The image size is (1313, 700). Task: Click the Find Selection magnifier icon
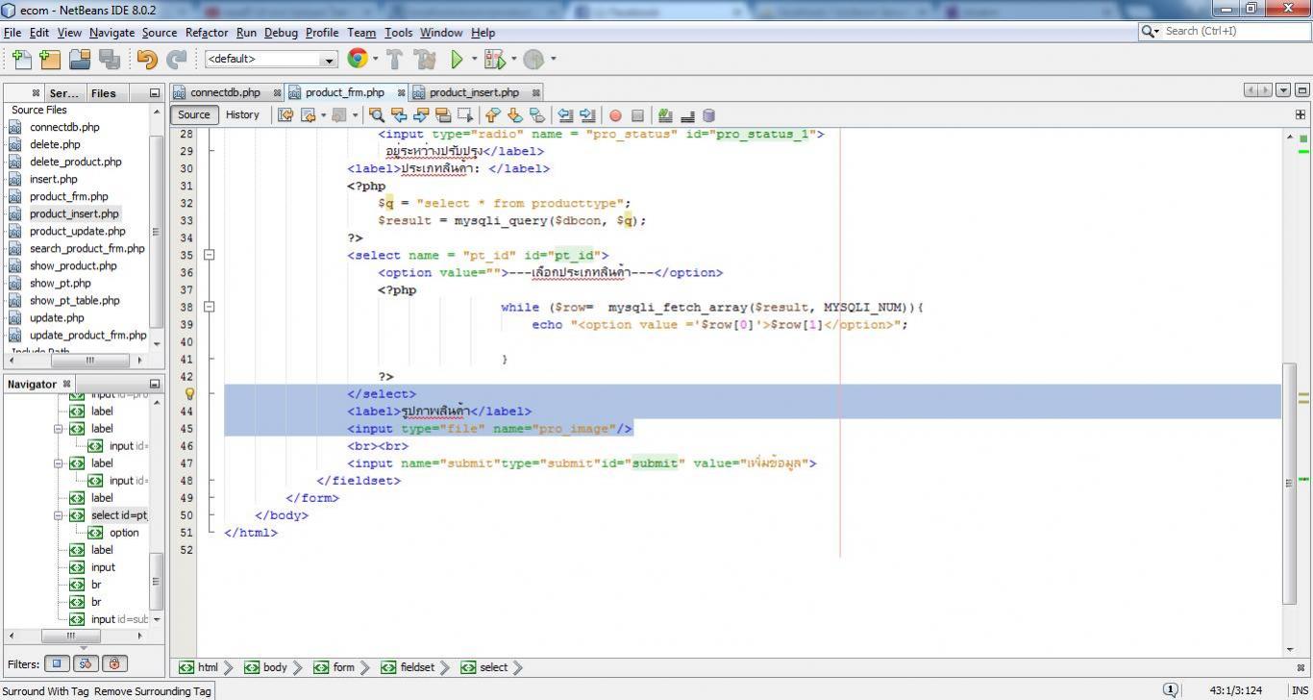[x=377, y=115]
